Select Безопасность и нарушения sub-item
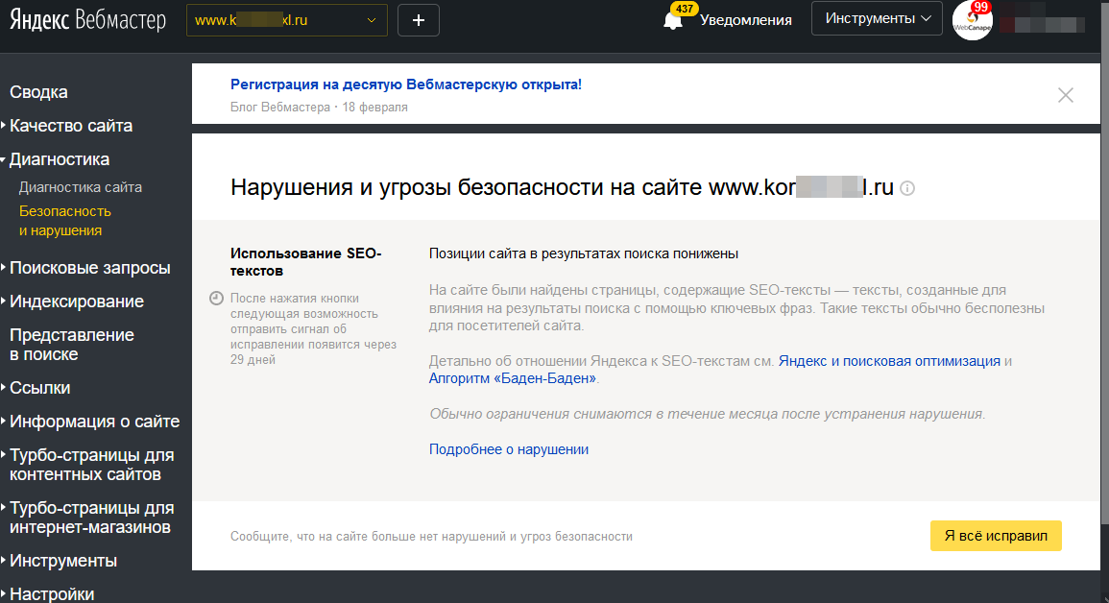This screenshot has width=1109, height=603. 65,221
